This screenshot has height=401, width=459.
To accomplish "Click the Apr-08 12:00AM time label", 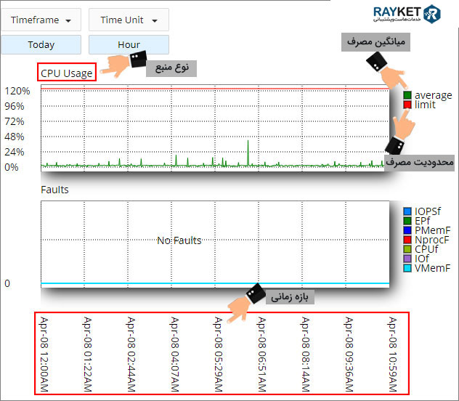I will tap(44, 355).
